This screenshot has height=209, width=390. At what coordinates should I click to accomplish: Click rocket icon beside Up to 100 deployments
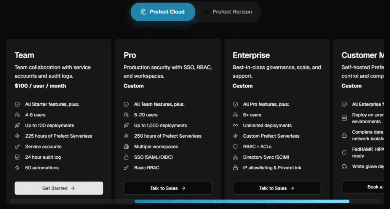tap(17, 125)
